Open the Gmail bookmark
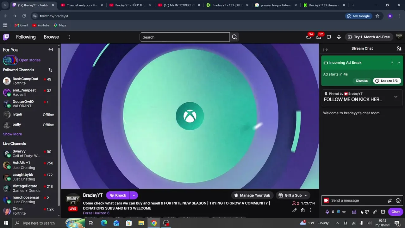Screen dimensions: 405x228 (x=21, y=25)
